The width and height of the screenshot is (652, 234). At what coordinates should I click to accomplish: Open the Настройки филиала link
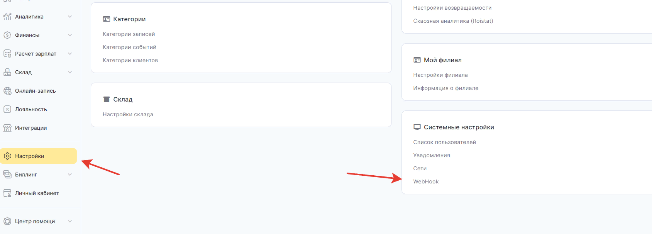[440, 75]
